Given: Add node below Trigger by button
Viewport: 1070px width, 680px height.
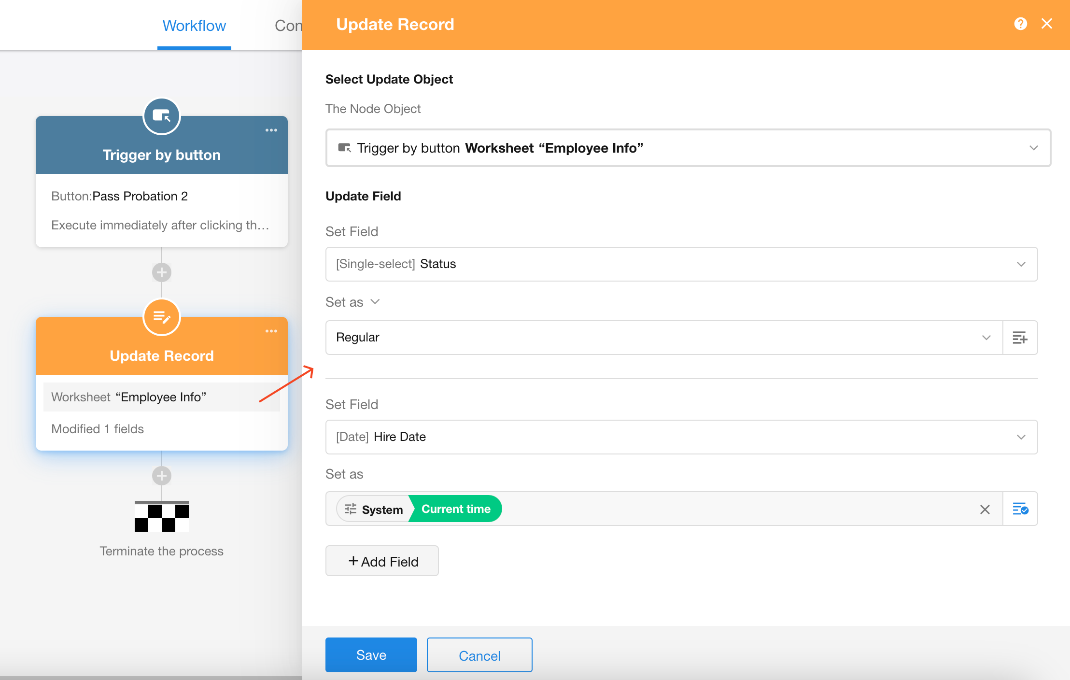Looking at the screenshot, I should point(162,272).
